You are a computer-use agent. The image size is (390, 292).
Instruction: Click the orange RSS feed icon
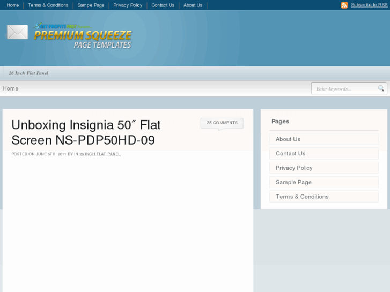point(344,5)
